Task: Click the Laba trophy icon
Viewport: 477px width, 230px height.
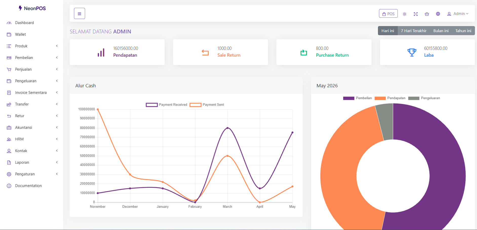Action: [412, 52]
